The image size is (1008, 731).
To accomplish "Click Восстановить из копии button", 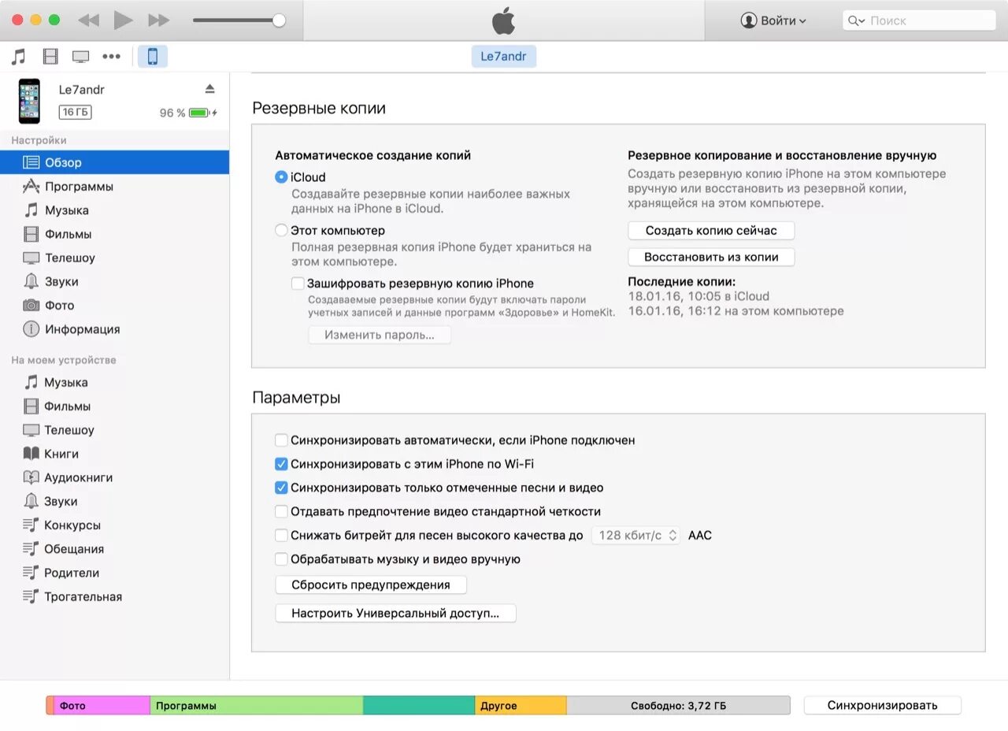I will (x=711, y=257).
